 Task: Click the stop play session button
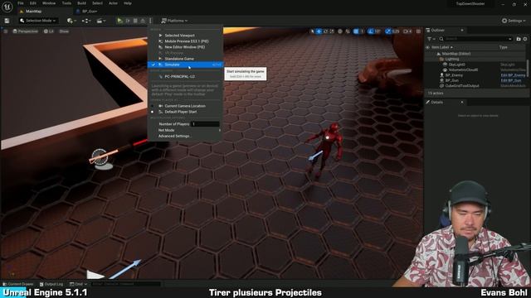(x=135, y=21)
